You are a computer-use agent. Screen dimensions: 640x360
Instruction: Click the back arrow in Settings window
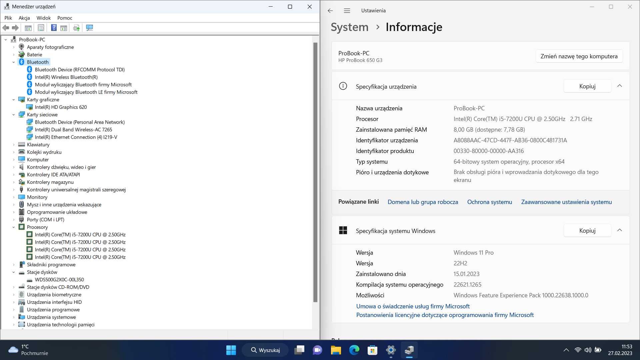(x=330, y=11)
